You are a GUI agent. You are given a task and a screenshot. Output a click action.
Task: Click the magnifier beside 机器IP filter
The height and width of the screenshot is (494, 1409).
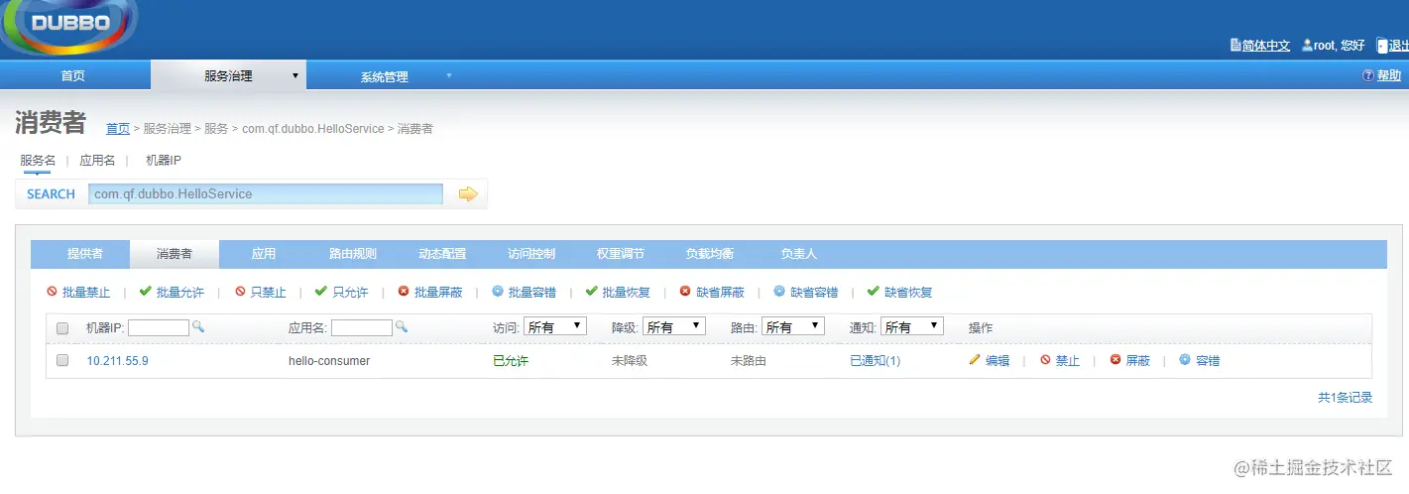tap(198, 326)
